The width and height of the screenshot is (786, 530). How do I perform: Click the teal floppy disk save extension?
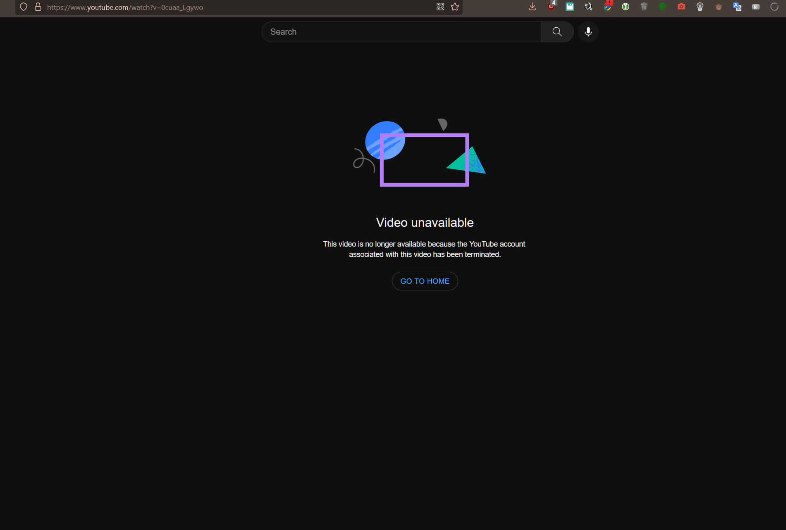click(570, 7)
